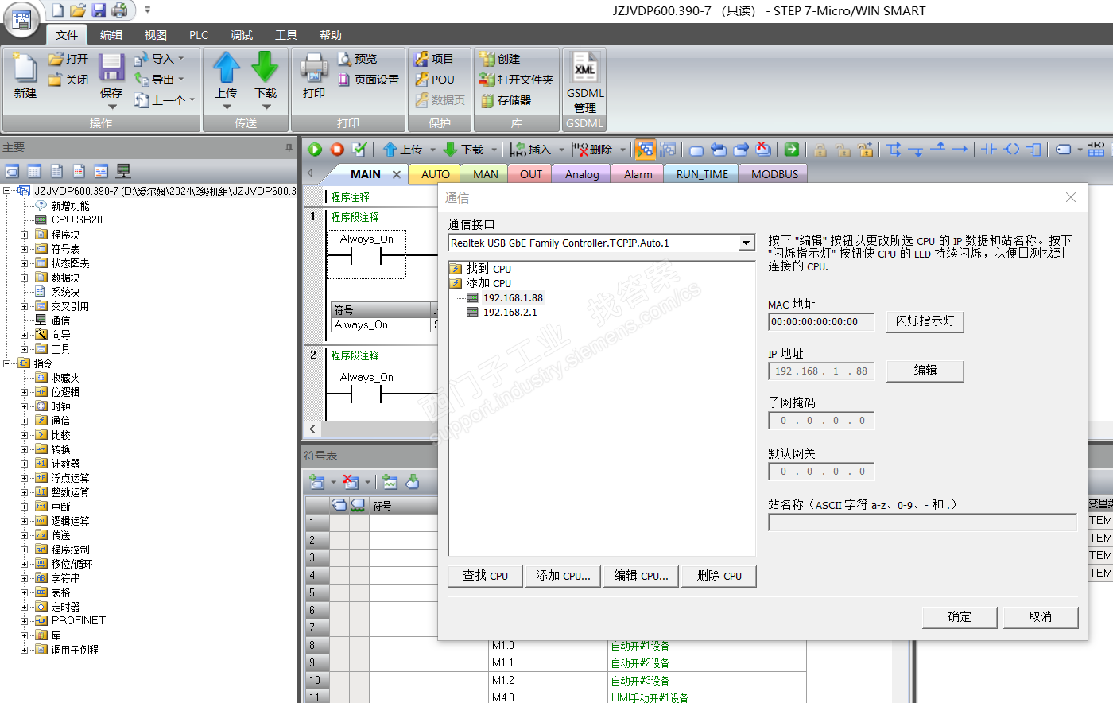This screenshot has width=1113, height=703.
Task: Click the red STOP icon in editor toolbar
Action: tap(337, 150)
